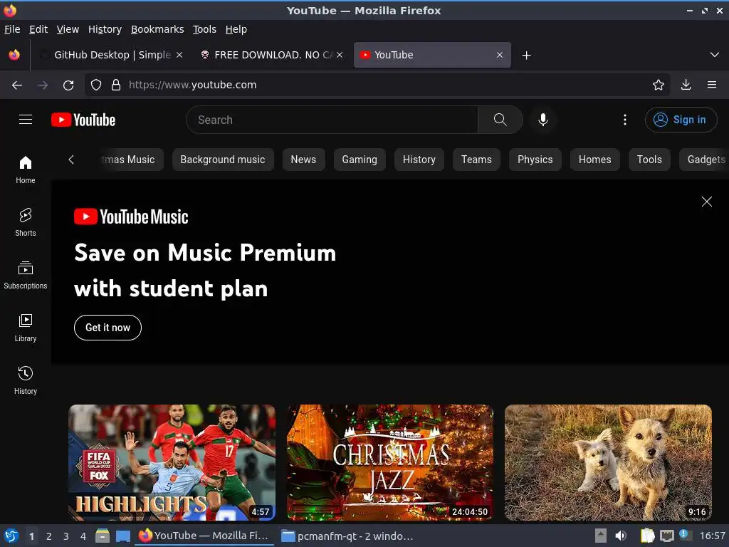Viewport: 729px width, 547px height.
Task: Go forward with the browser forward arrow
Action: (42, 85)
